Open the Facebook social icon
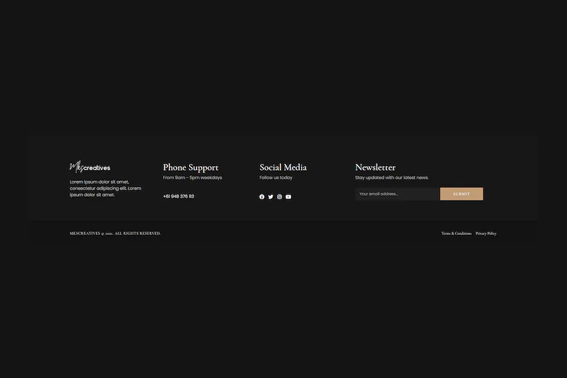Screen dimensions: 567x378 click(262, 197)
